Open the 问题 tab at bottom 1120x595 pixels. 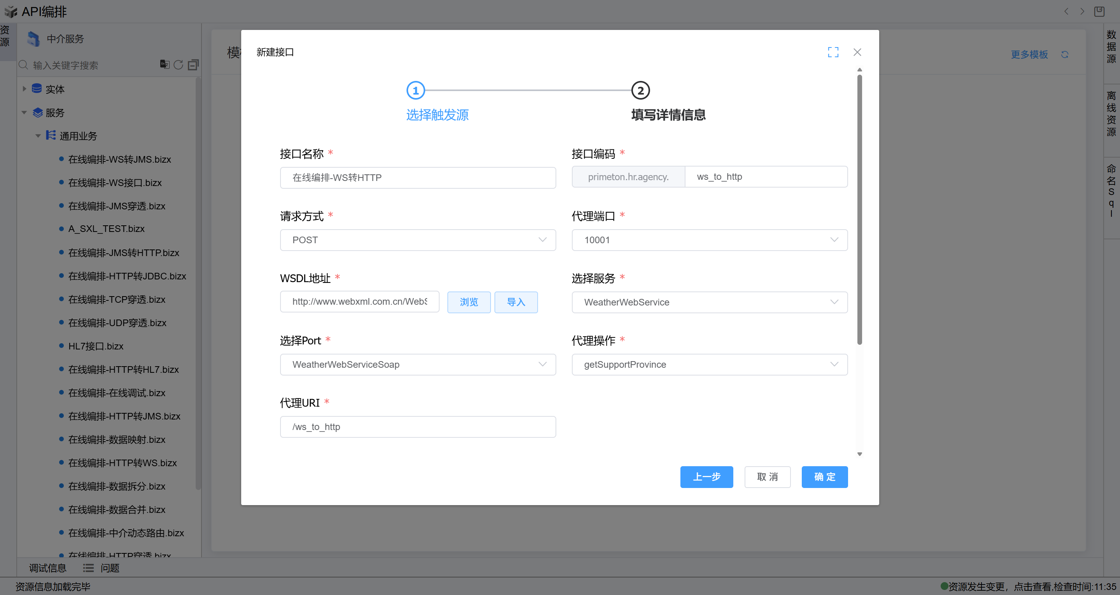tap(110, 568)
